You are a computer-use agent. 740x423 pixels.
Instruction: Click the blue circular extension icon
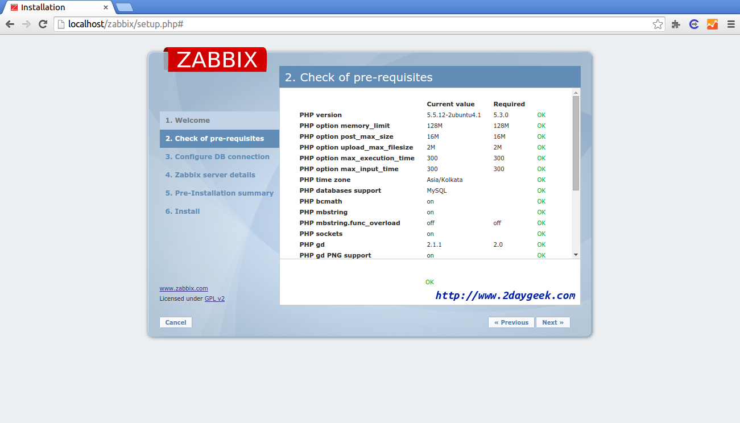pyautogui.click(x=694, y=24)
